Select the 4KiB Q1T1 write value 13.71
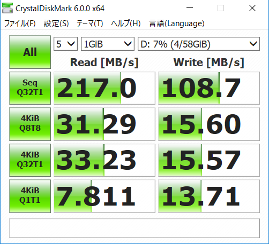 coord(209,196)
